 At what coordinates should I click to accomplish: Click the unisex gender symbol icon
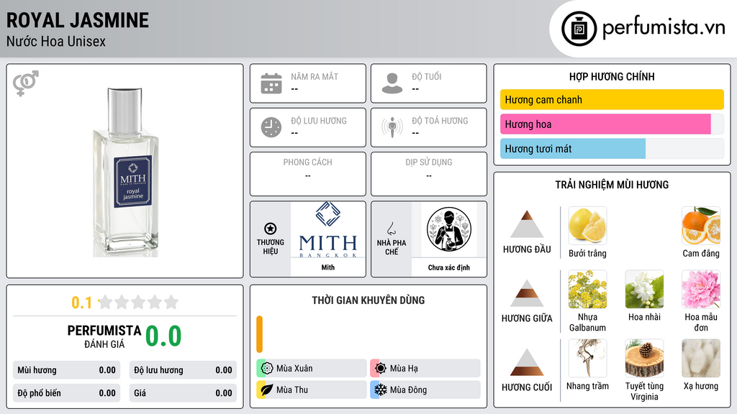(25, 83)
